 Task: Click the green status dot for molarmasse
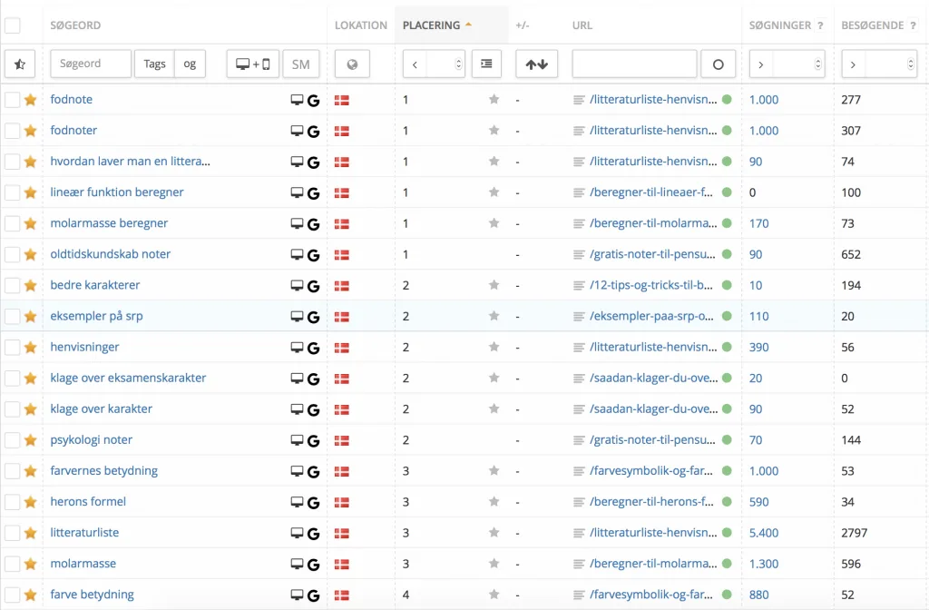(x=727, y=563)
